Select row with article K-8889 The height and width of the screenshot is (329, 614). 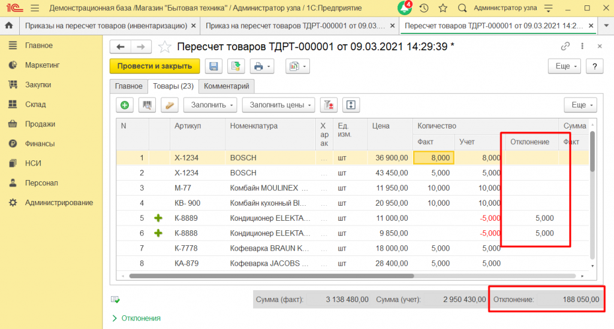point(353,218)
